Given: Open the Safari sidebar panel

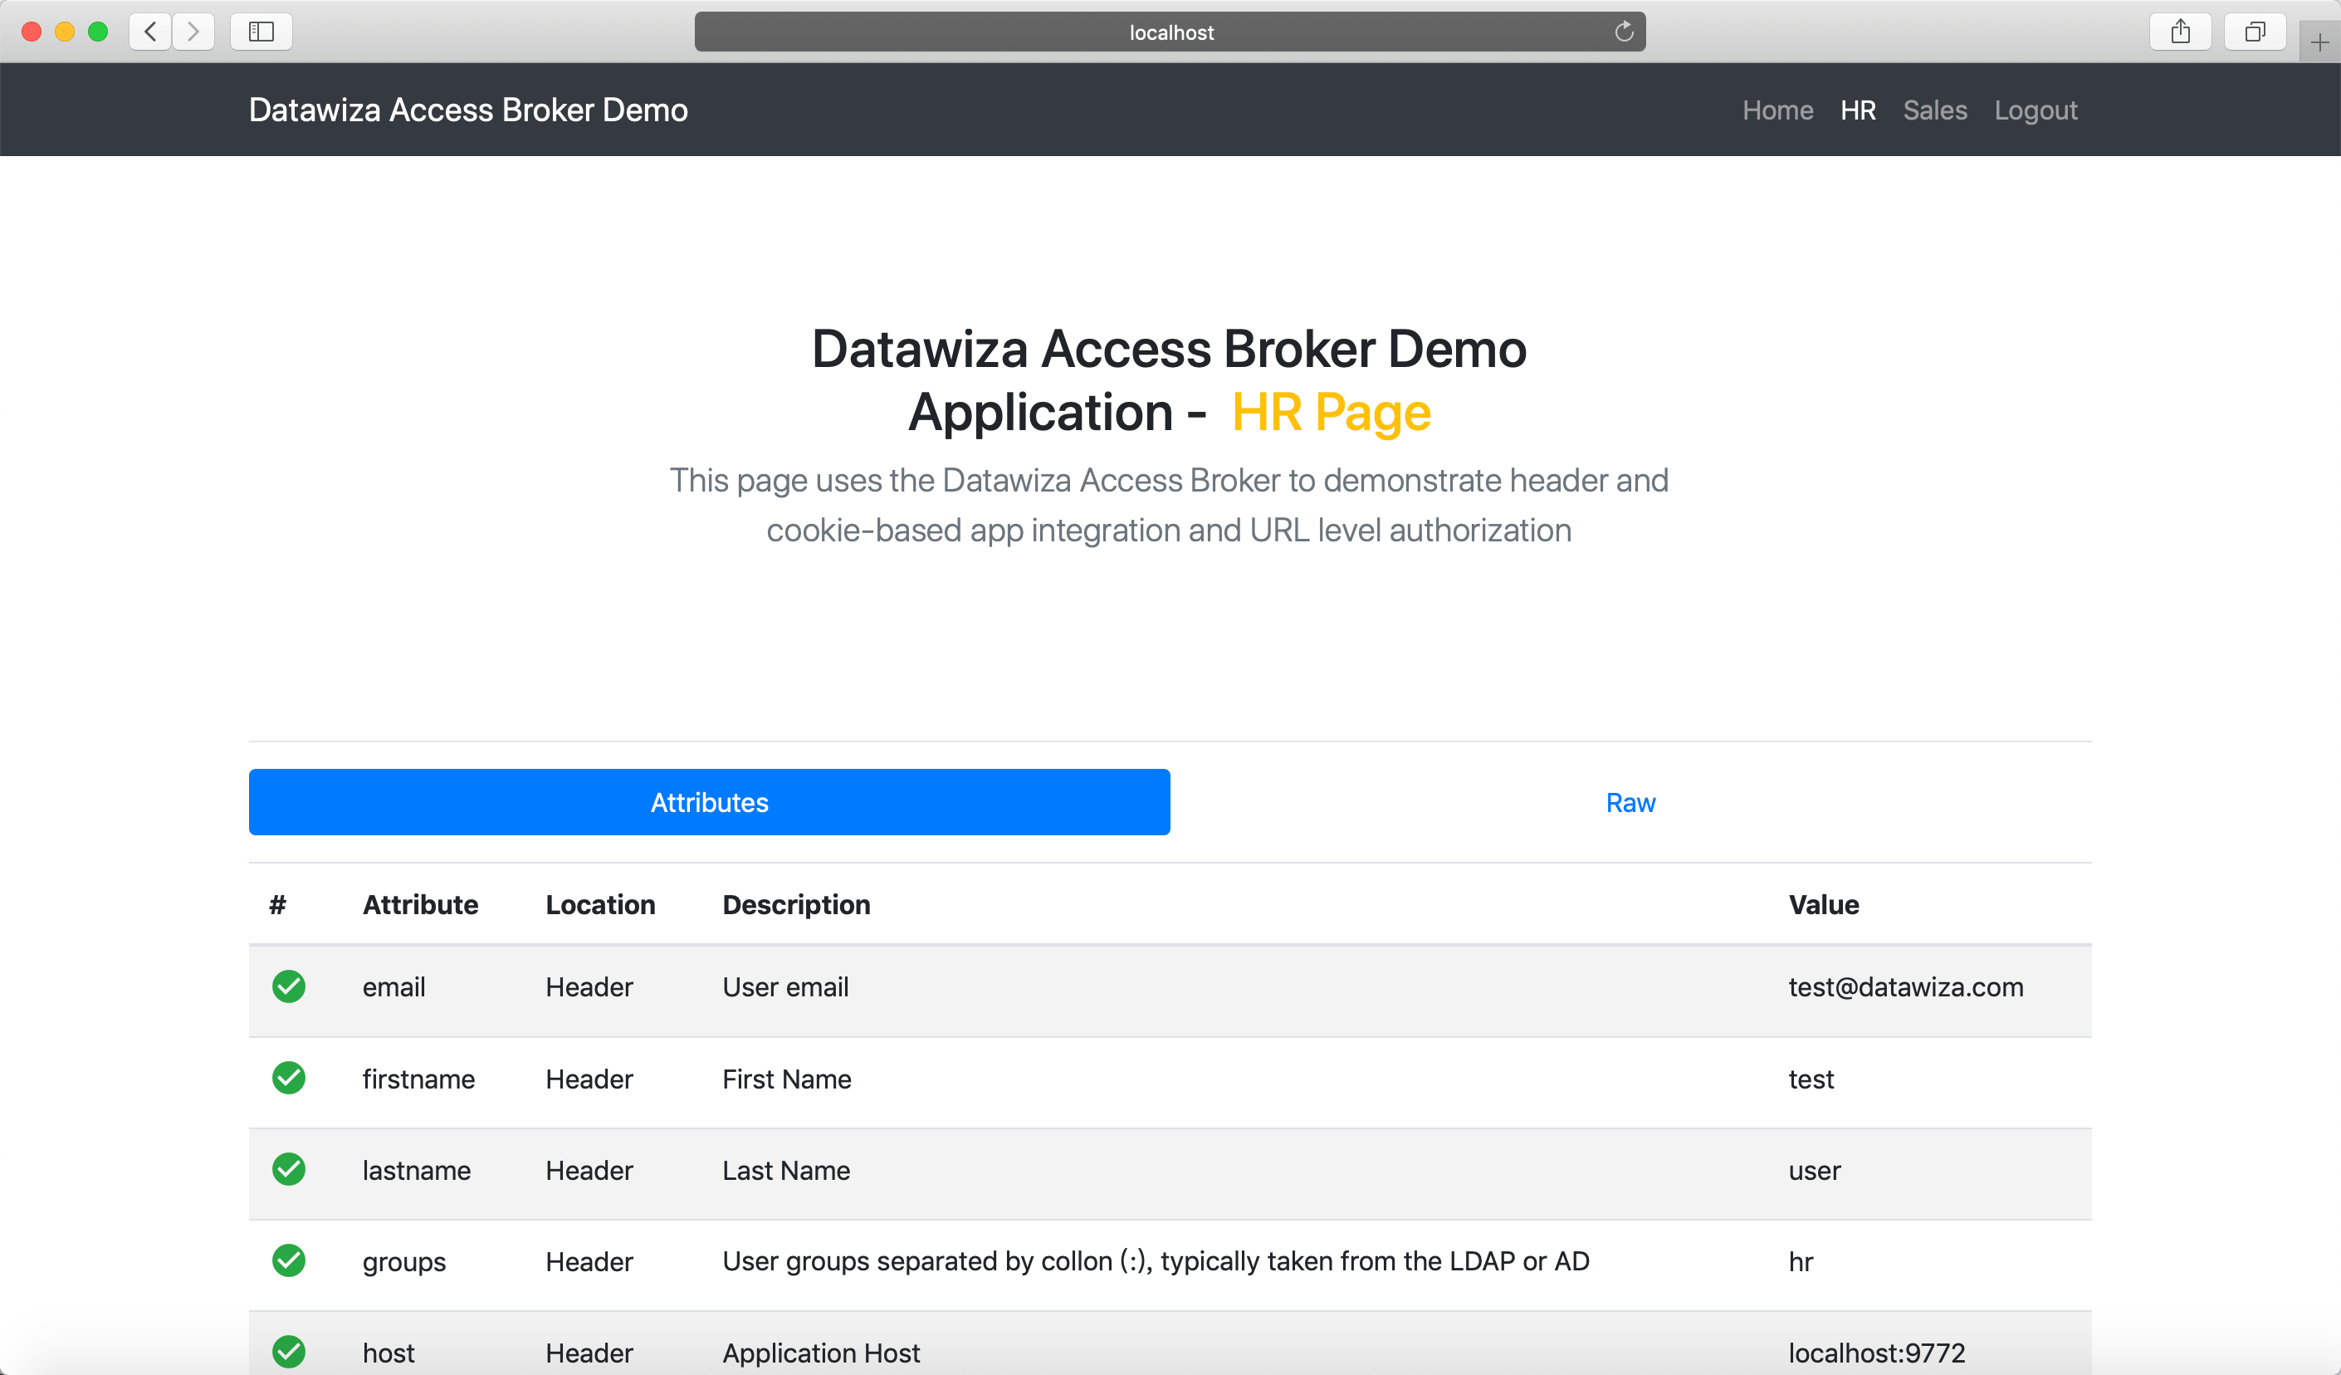Looking at the screenshot, I should [261, 31].
